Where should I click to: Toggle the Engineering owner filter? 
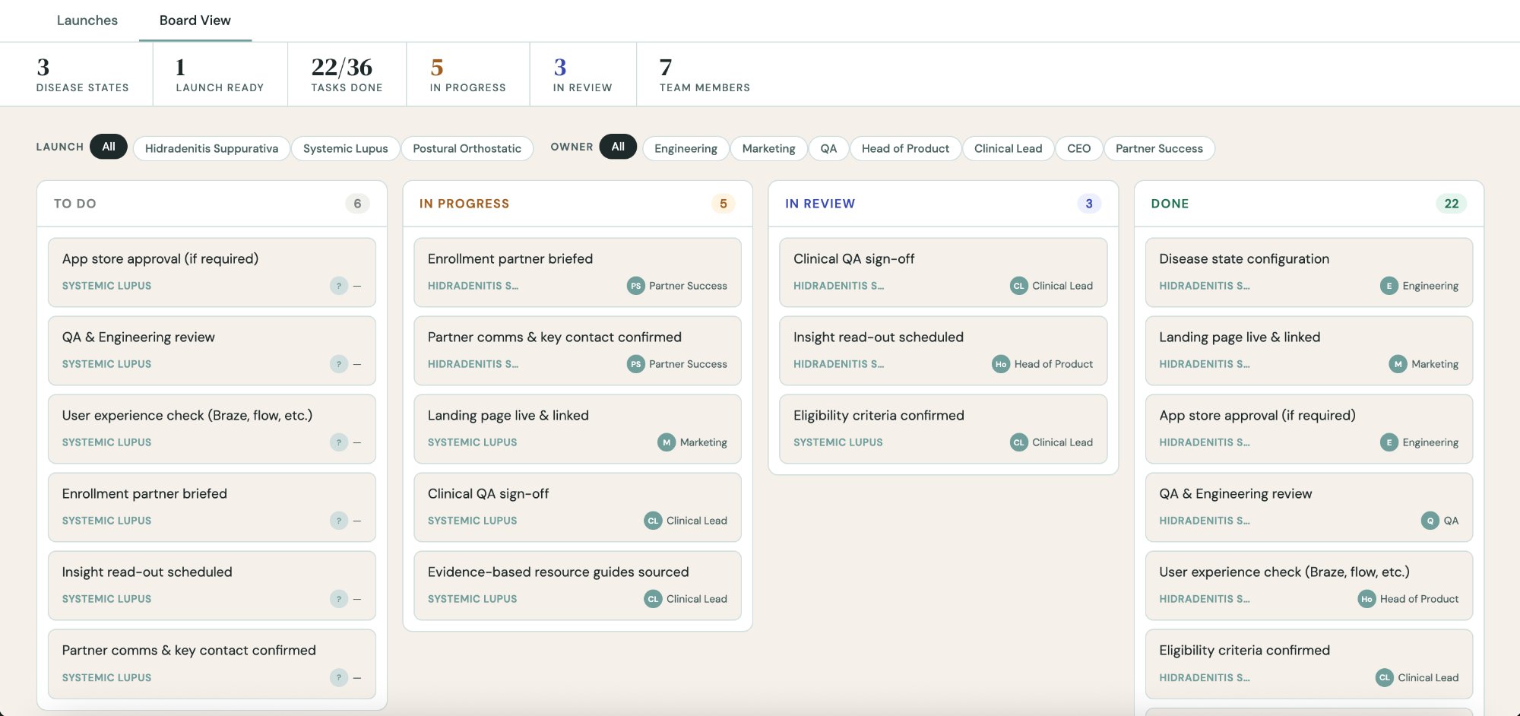(685, 148)
